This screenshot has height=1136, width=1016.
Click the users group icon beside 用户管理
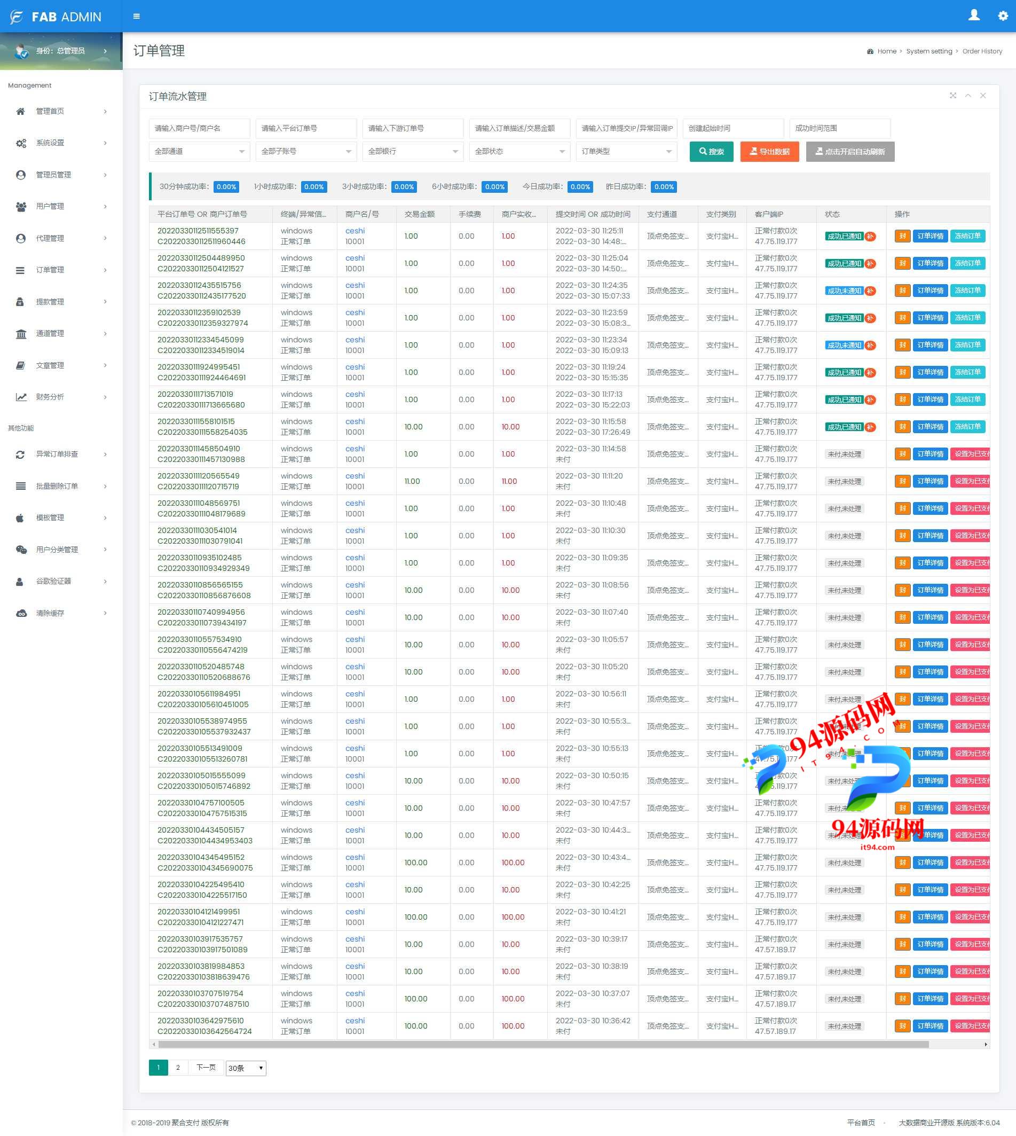21,207
